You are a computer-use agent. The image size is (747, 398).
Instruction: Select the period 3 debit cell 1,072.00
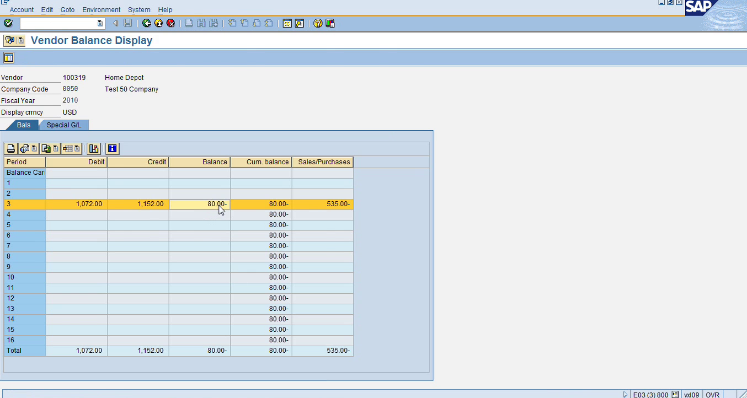pos(77,204)
